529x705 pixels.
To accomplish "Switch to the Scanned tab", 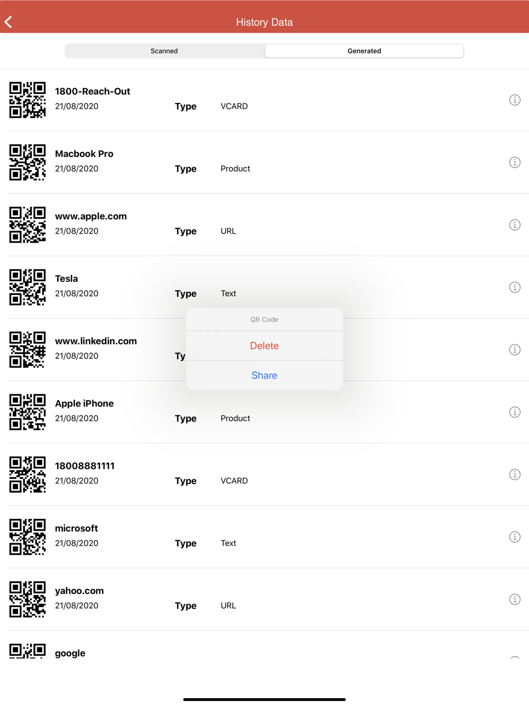I will tap(165, 51).
